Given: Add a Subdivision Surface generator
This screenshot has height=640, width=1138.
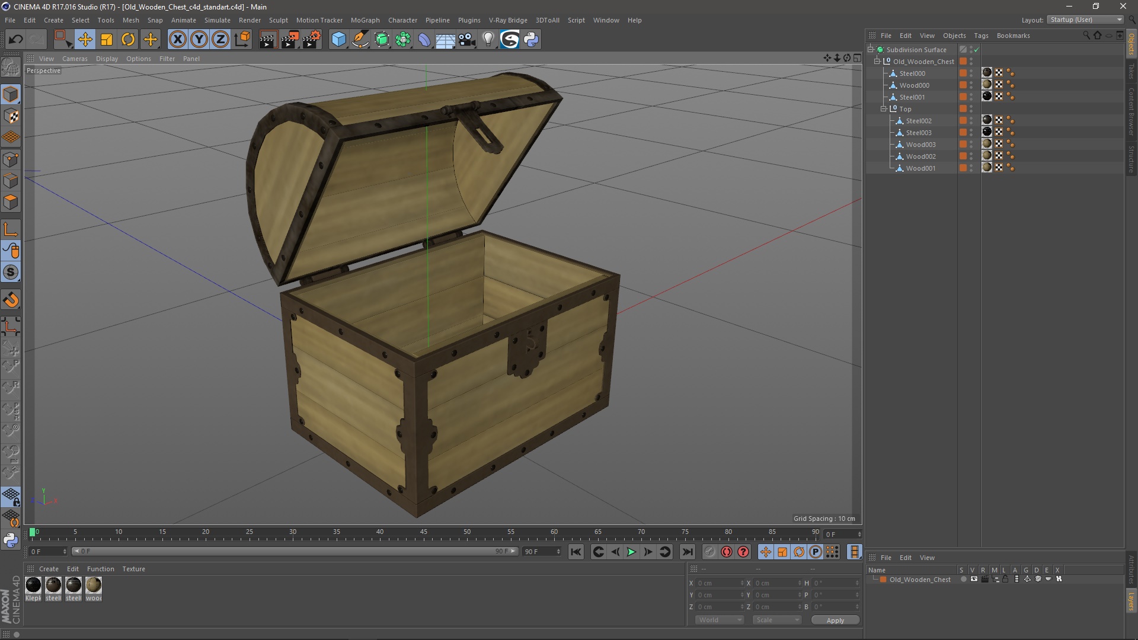Looking at the screenshot, I should (x=382, y=39).
